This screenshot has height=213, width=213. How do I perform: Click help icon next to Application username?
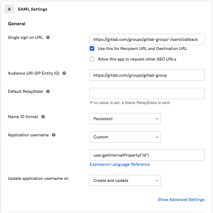(x=53, y=135)
